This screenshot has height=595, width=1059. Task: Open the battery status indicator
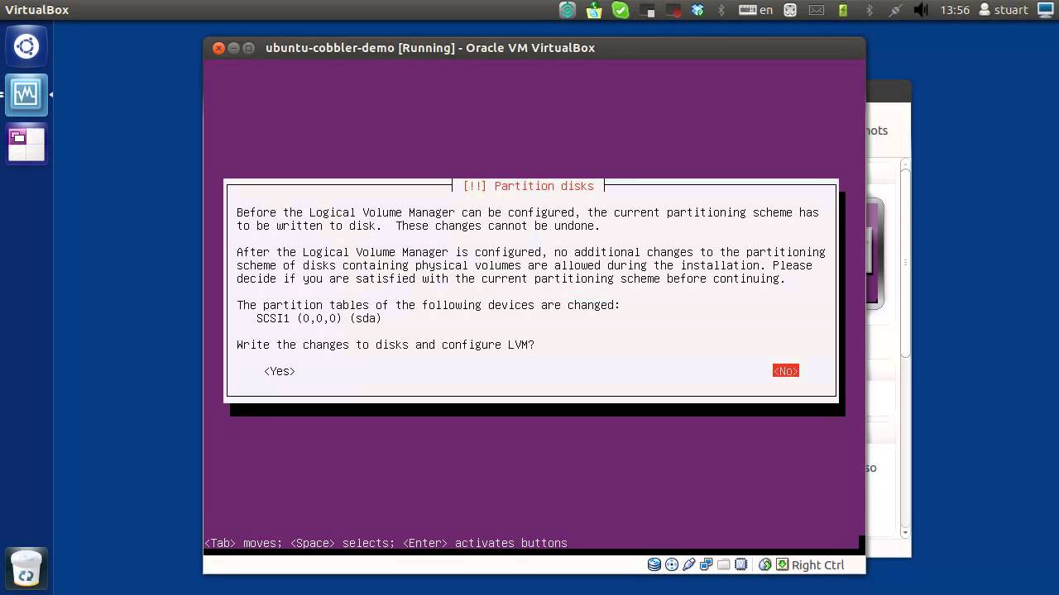point(843,10)
